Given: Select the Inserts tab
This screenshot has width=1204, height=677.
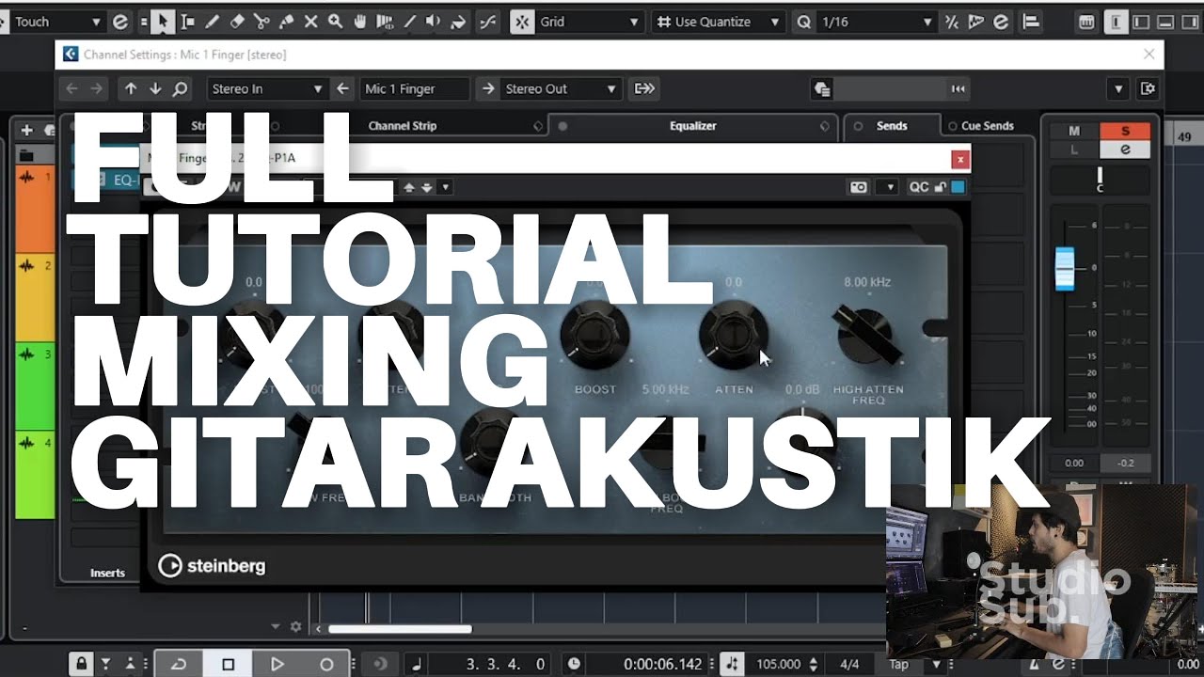Looking at the screenshot, I should [x=107, y=572].
